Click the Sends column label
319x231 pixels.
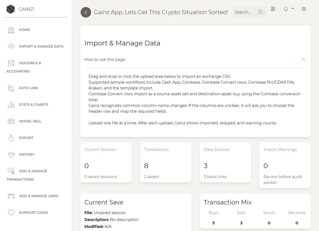269,213
